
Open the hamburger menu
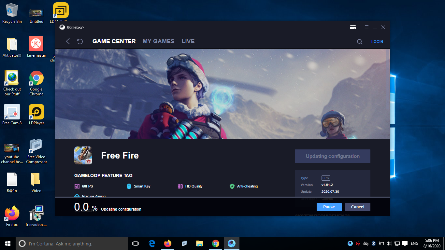[366, 27]
